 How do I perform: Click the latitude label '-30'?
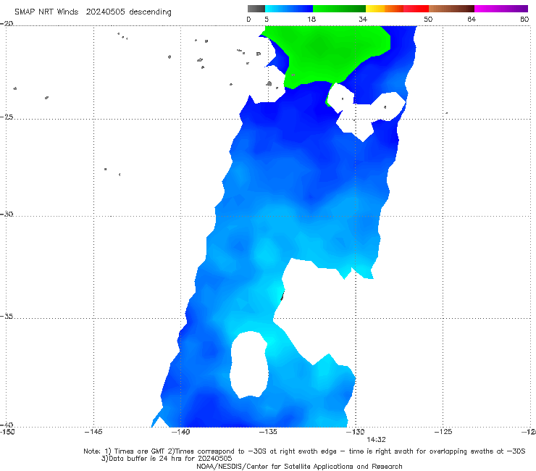tap(7, 214)
